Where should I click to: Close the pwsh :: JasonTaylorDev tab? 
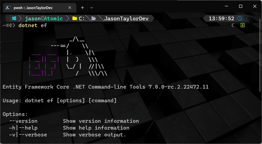[x=70, y=8]
